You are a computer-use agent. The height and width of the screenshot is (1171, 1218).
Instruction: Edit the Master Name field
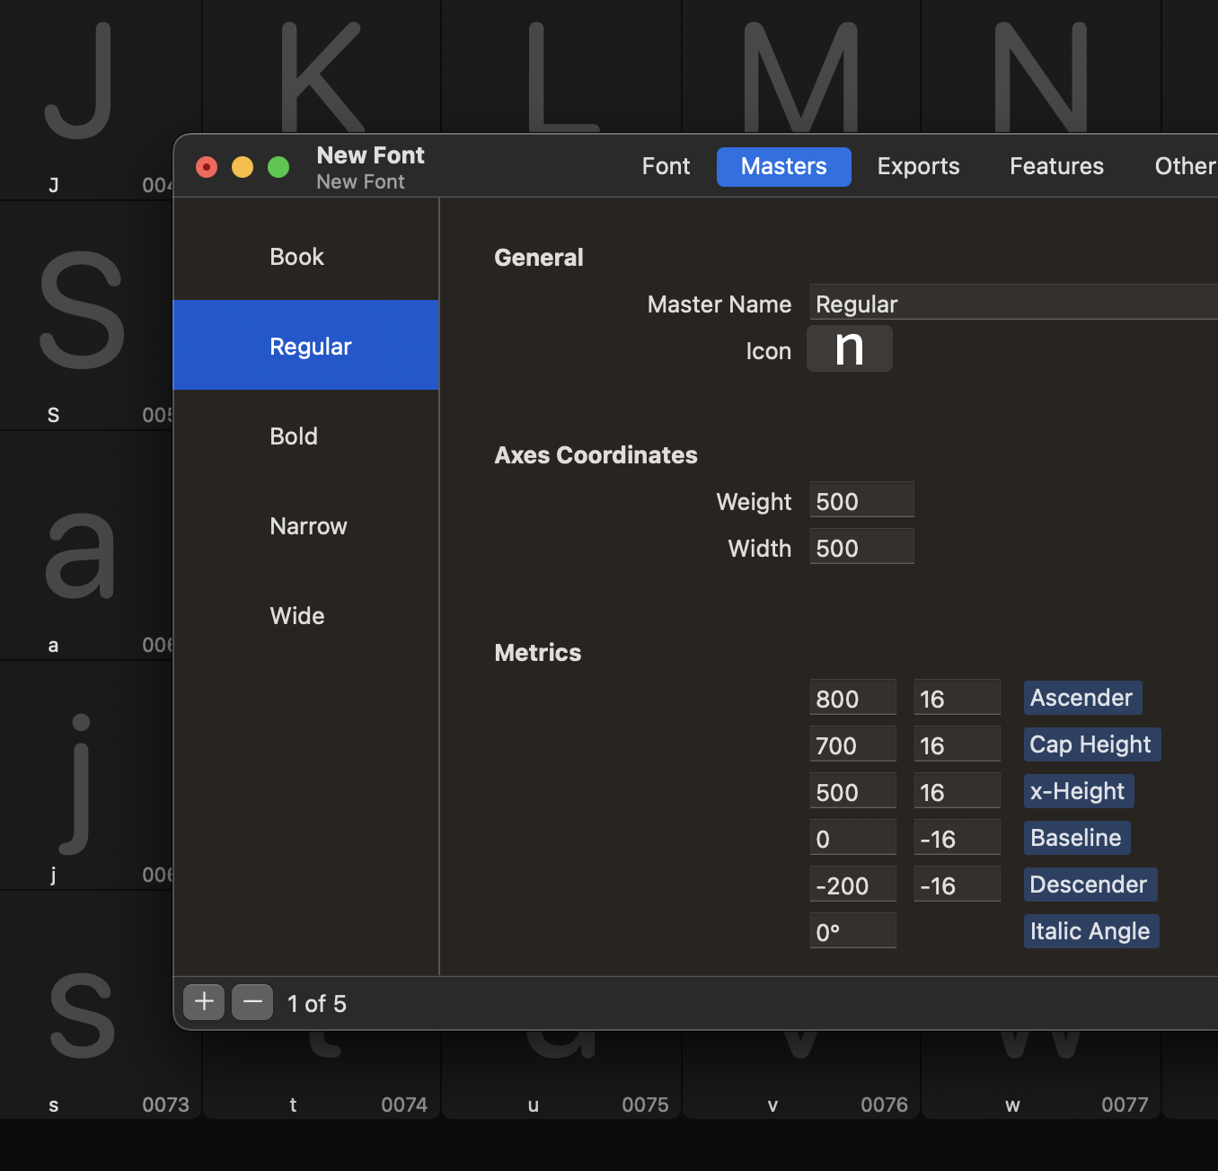(1013, 304)
